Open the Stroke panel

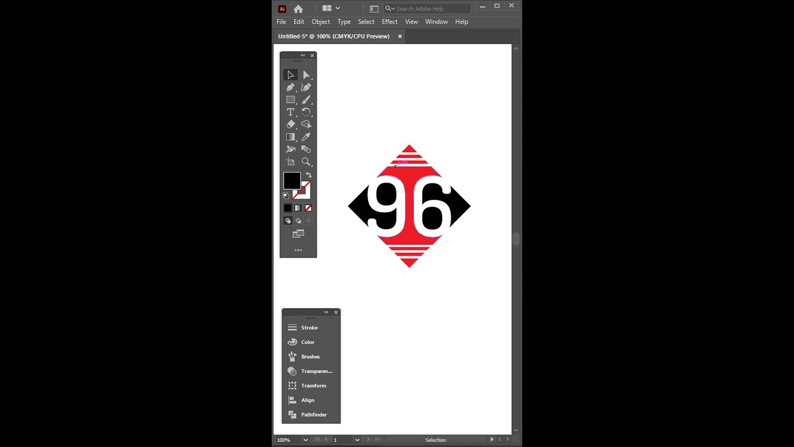[x=311, y=328]
